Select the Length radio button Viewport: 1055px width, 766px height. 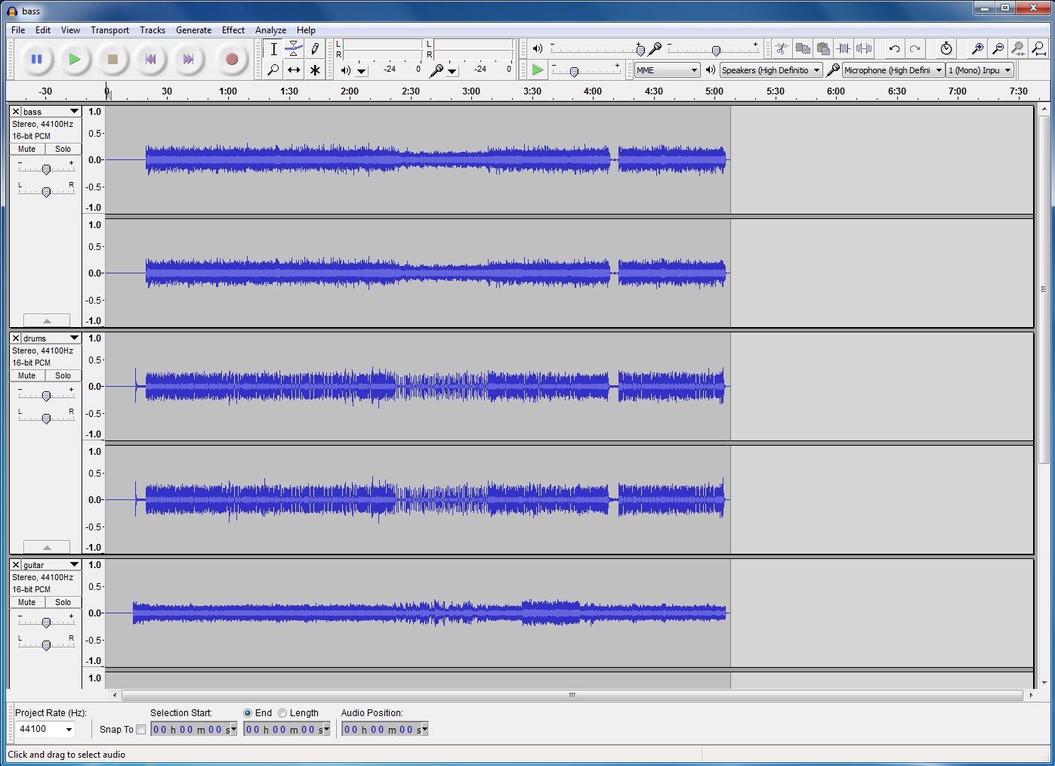(x=282, y=713)
